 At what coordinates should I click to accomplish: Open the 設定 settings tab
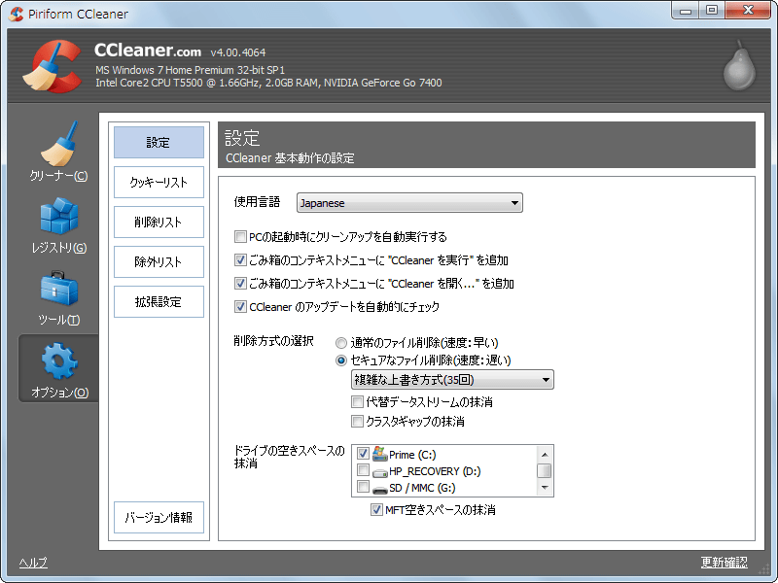pos(159,142)
